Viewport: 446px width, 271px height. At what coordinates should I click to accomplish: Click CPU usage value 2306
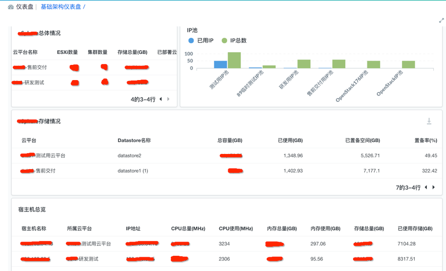[224, 259]
